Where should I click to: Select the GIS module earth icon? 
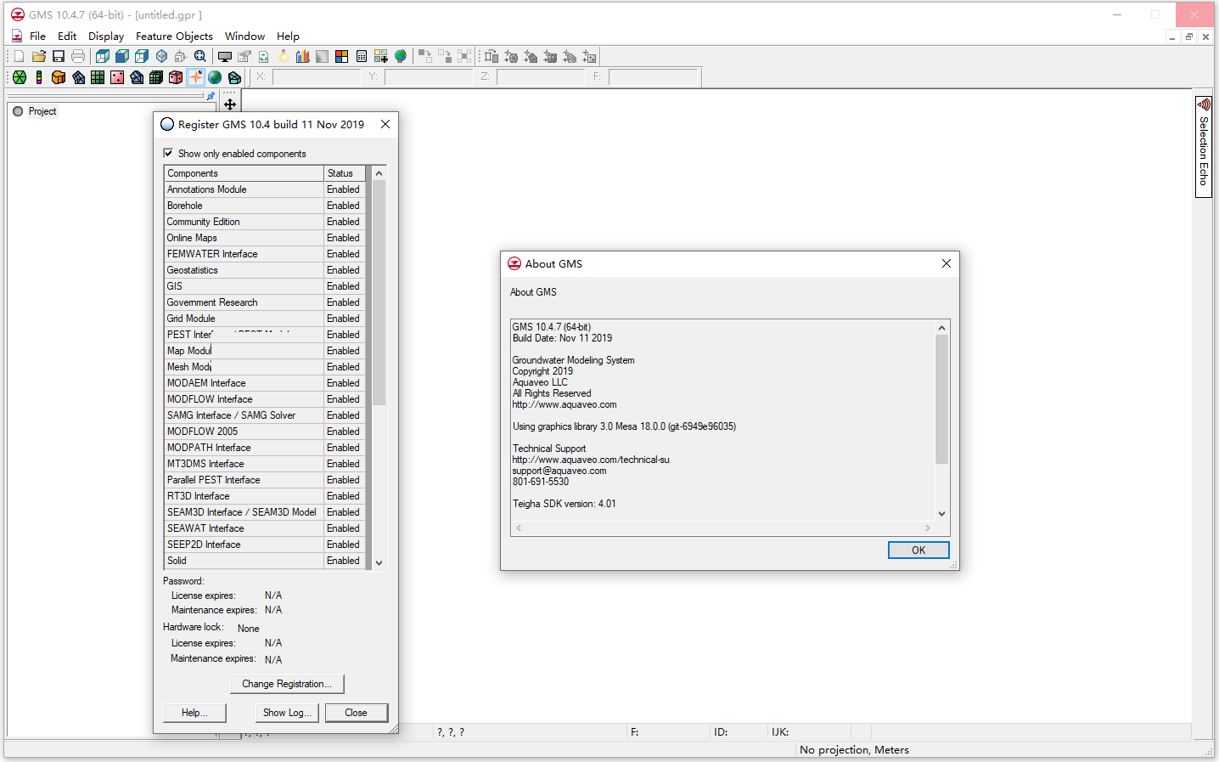click(x=215, y=77)
